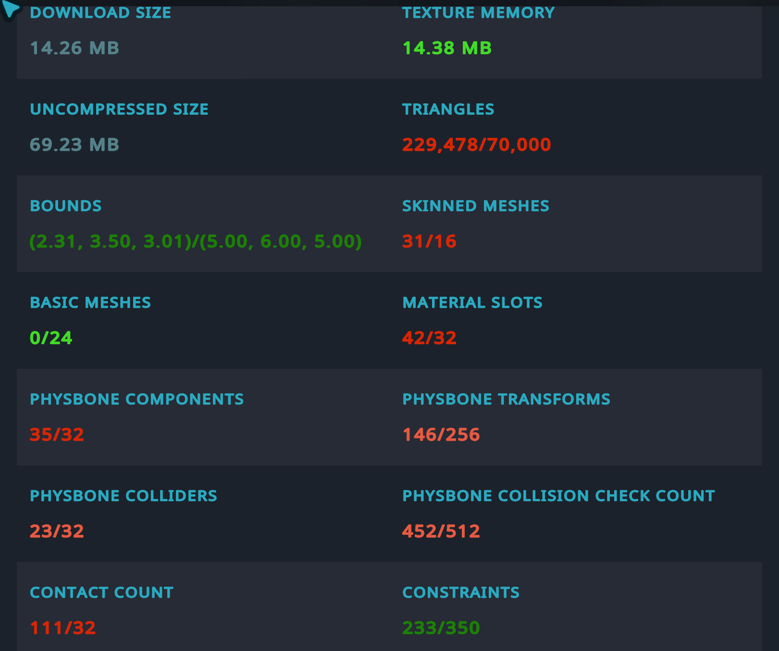Select the 23/32 Physbone Colliders value

pos(57,531)
